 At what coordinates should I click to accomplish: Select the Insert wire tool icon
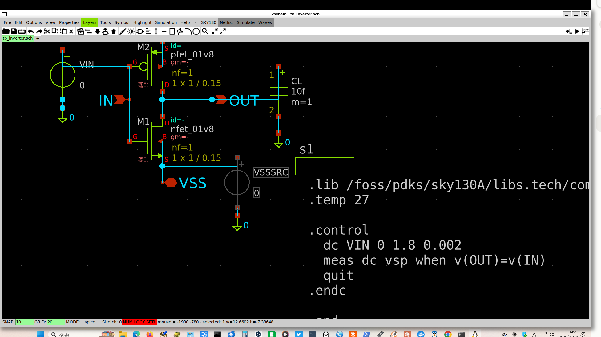pos(156,31)
